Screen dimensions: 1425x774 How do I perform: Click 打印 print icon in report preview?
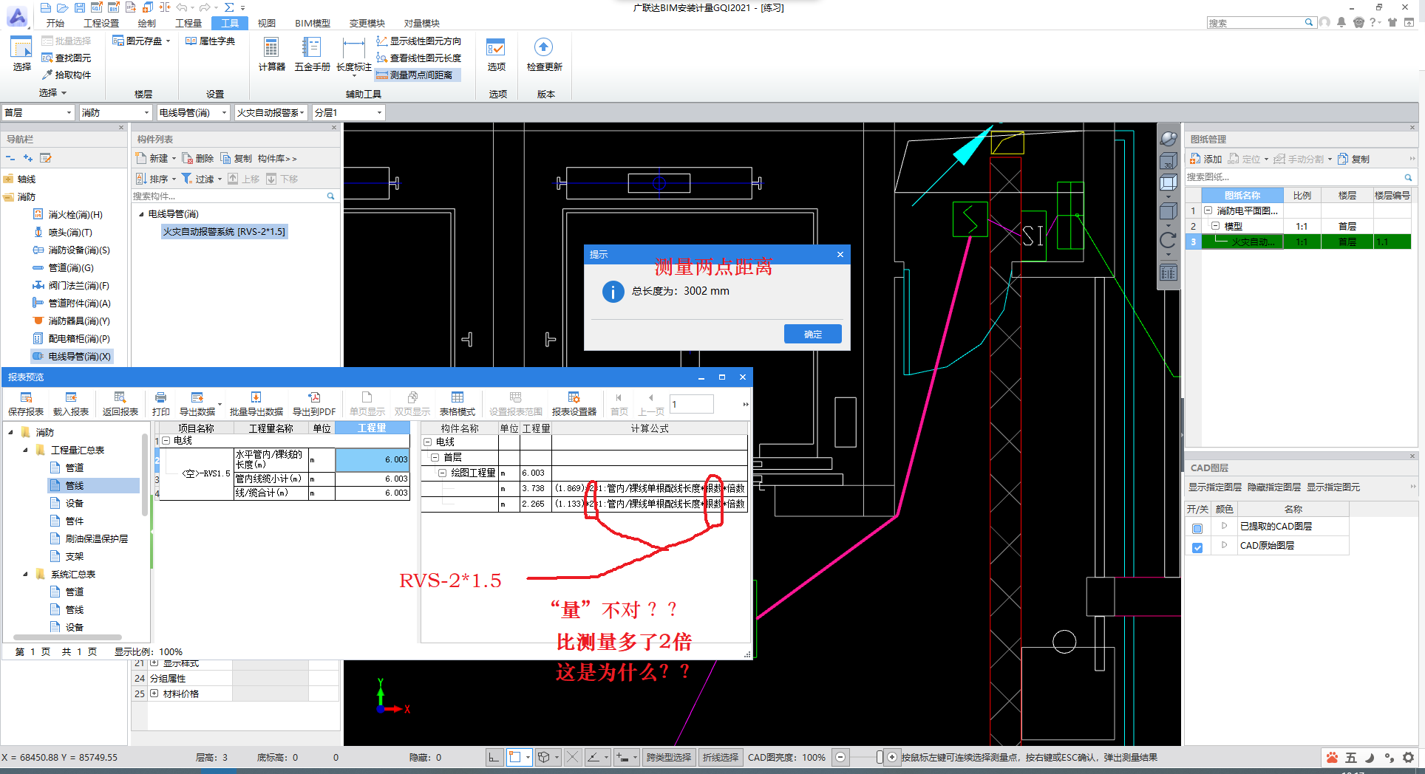coord(160,403)
